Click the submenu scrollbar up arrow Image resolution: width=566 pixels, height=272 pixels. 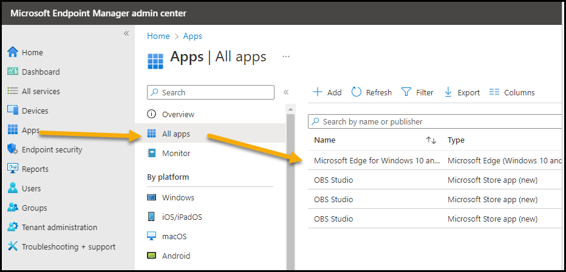pyautogui.click(x=290, y=109)
